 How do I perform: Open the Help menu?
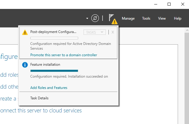coord(177,18)
